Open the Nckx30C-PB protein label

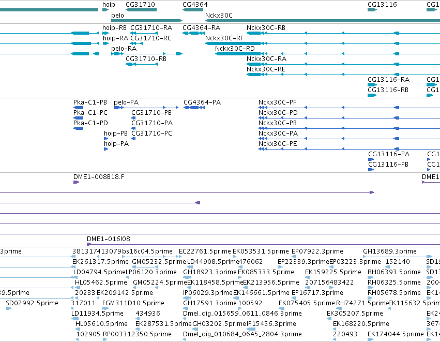coord(278,123)
